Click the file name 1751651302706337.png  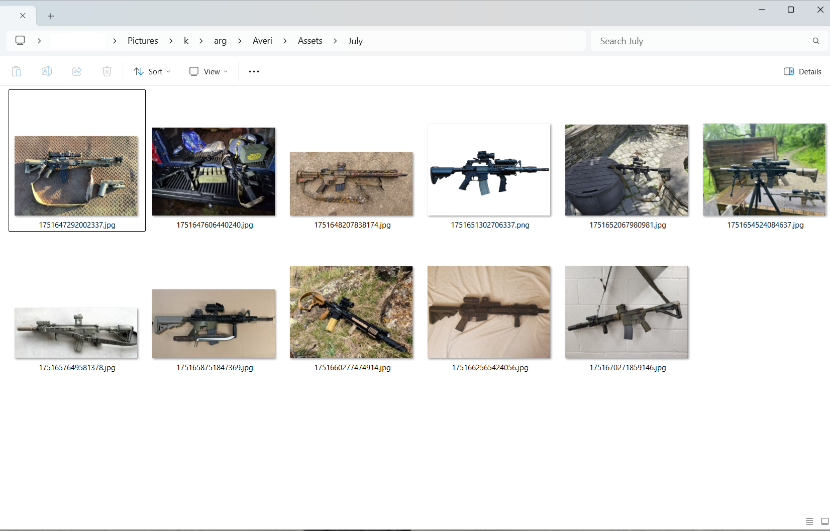pos(490,225)
